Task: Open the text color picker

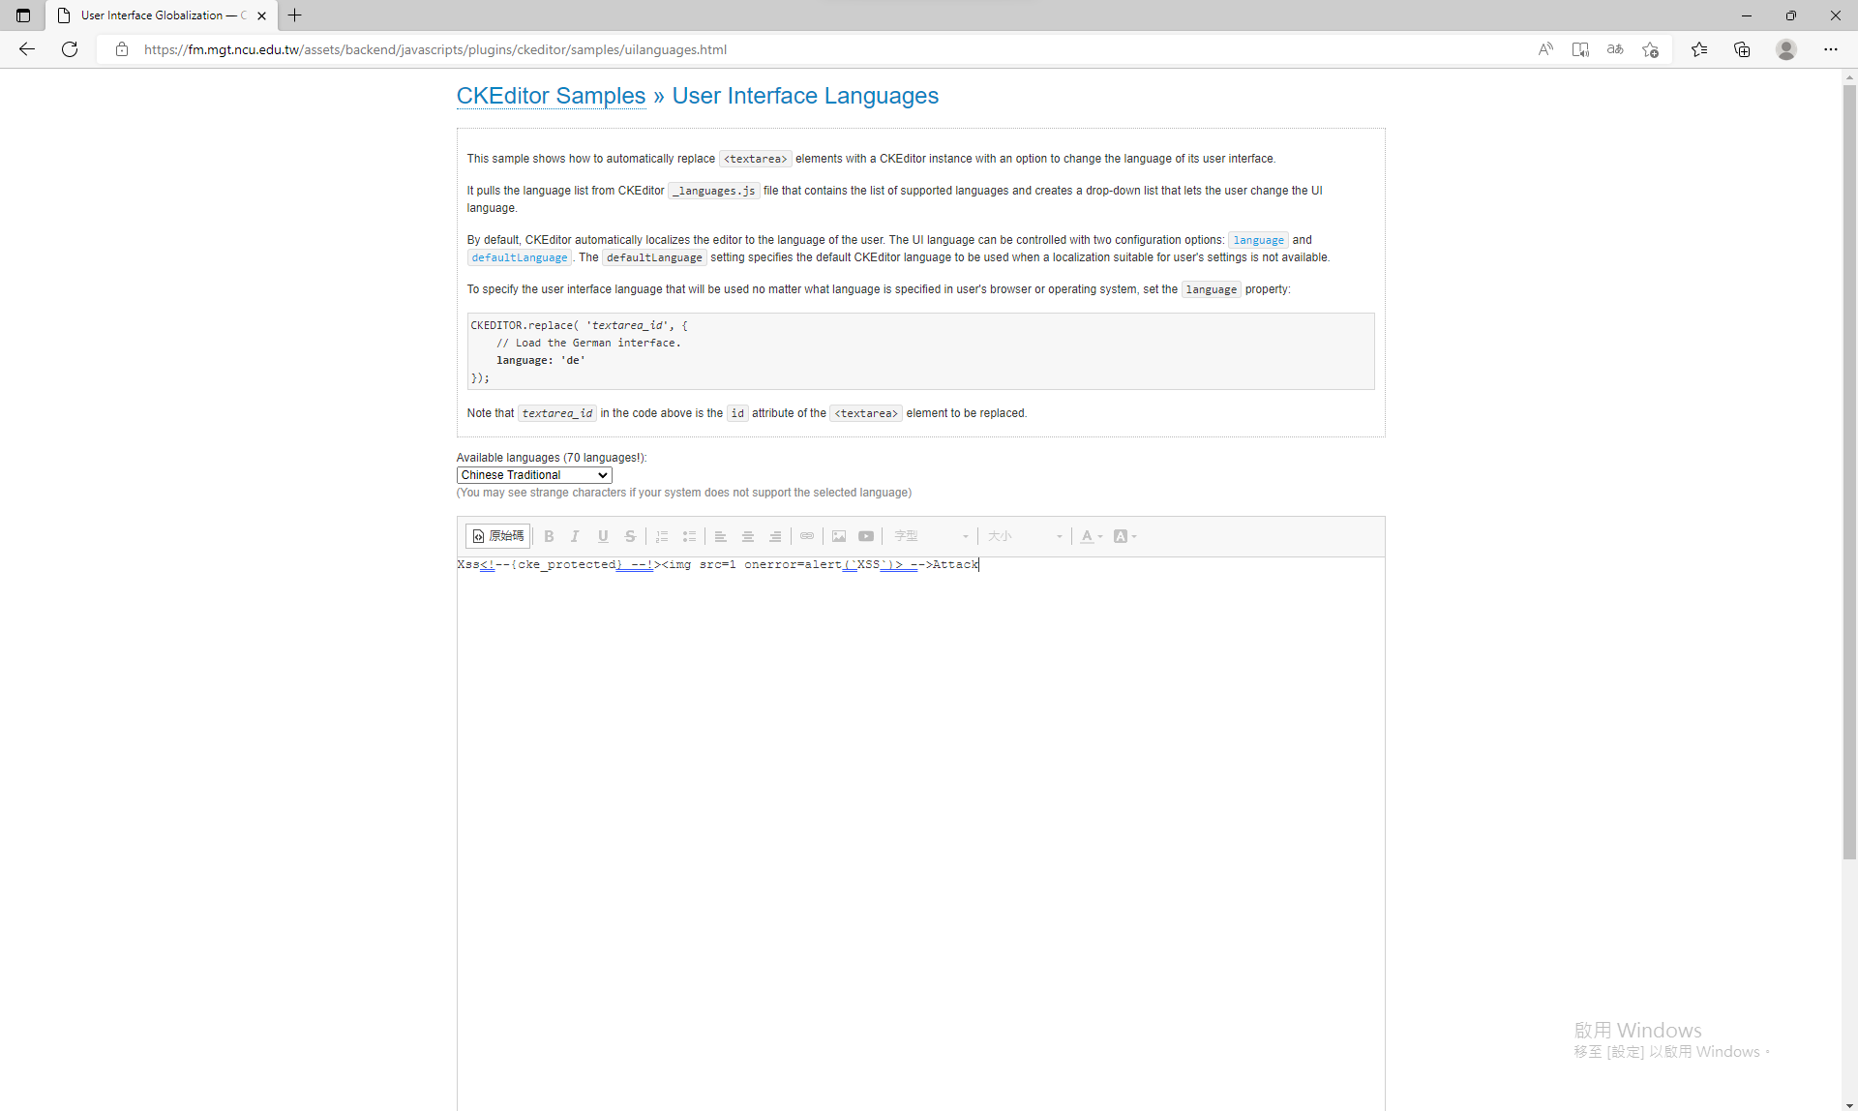Action: click(x=1092, y=536)
